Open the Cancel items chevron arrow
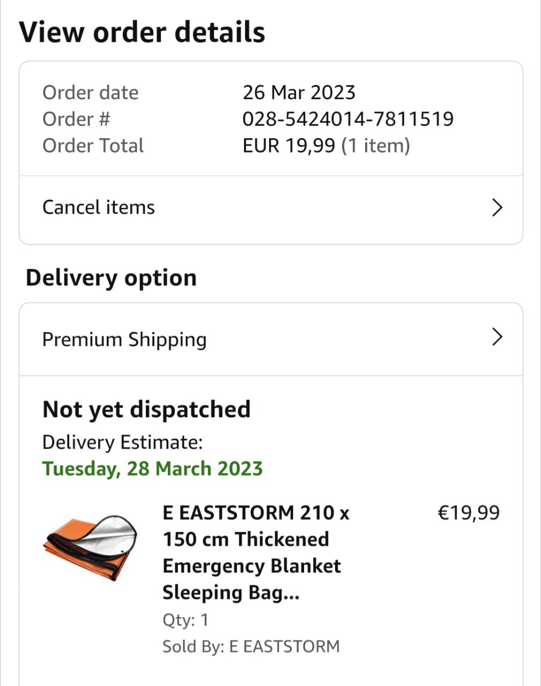 (x=497, y=207)
